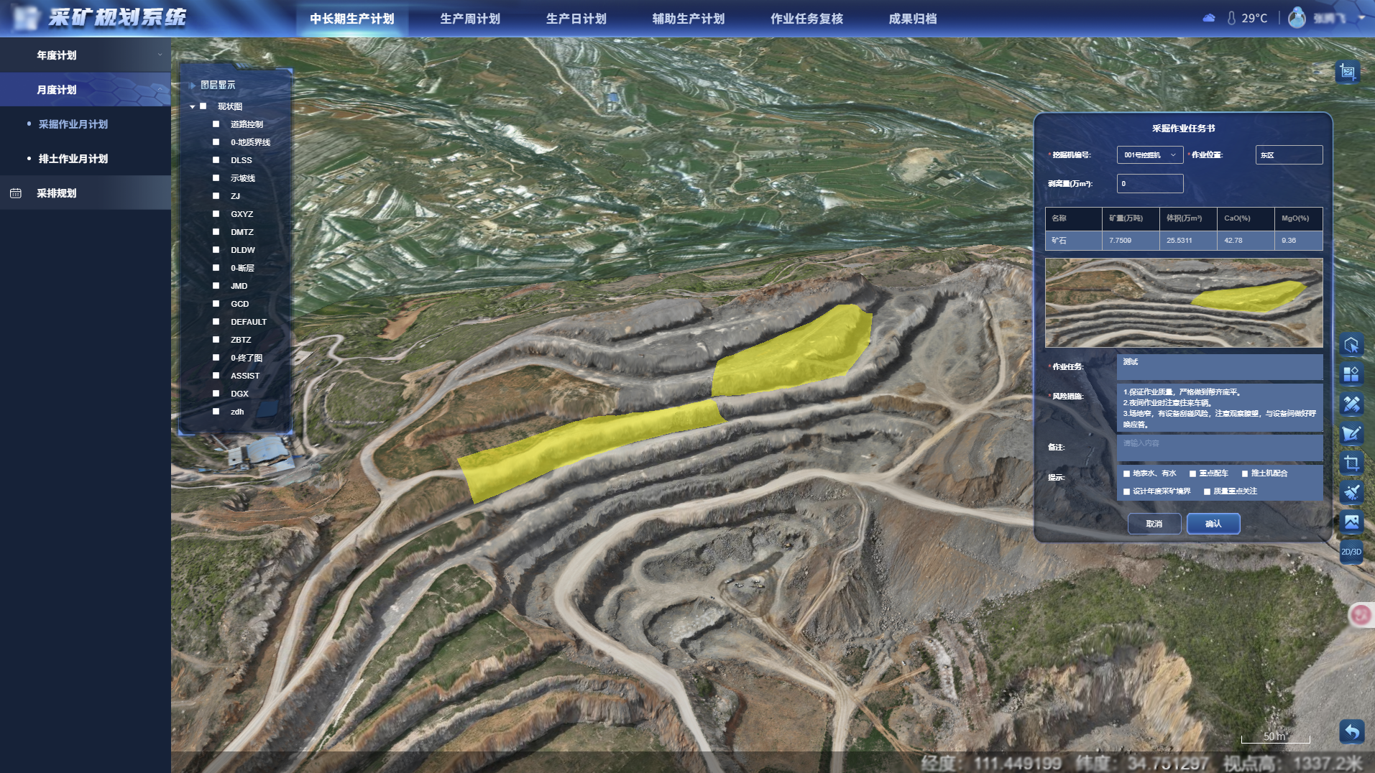Select the pencil and ruler measure tool
Image resolution: width=1375 pixels, height=773 pixels.
pos(1351,404)
